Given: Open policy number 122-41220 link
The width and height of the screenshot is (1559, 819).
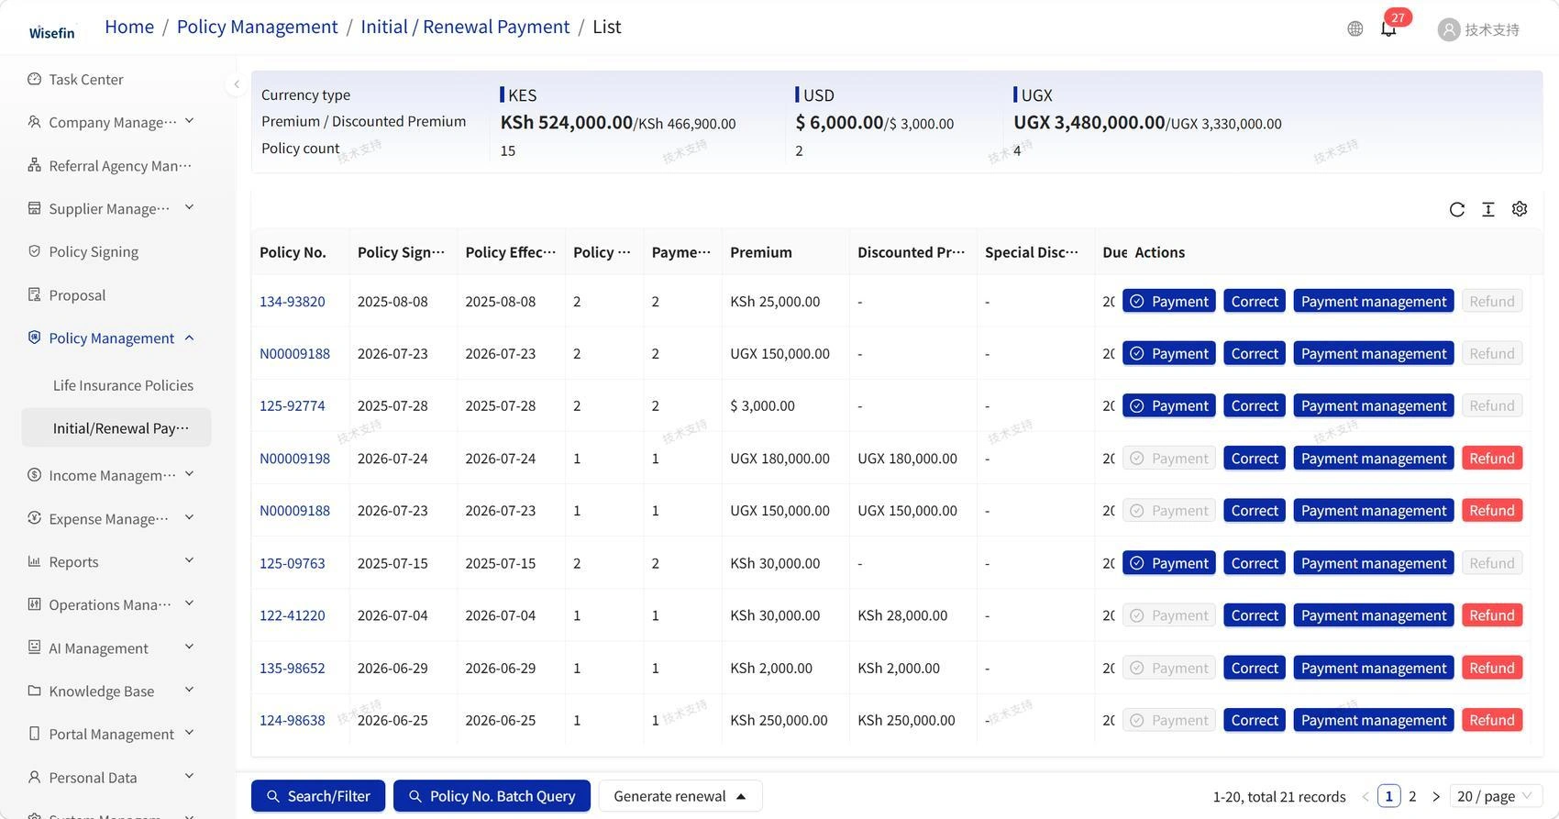Looking at the screenshot, I should click(x=293, y=615).
